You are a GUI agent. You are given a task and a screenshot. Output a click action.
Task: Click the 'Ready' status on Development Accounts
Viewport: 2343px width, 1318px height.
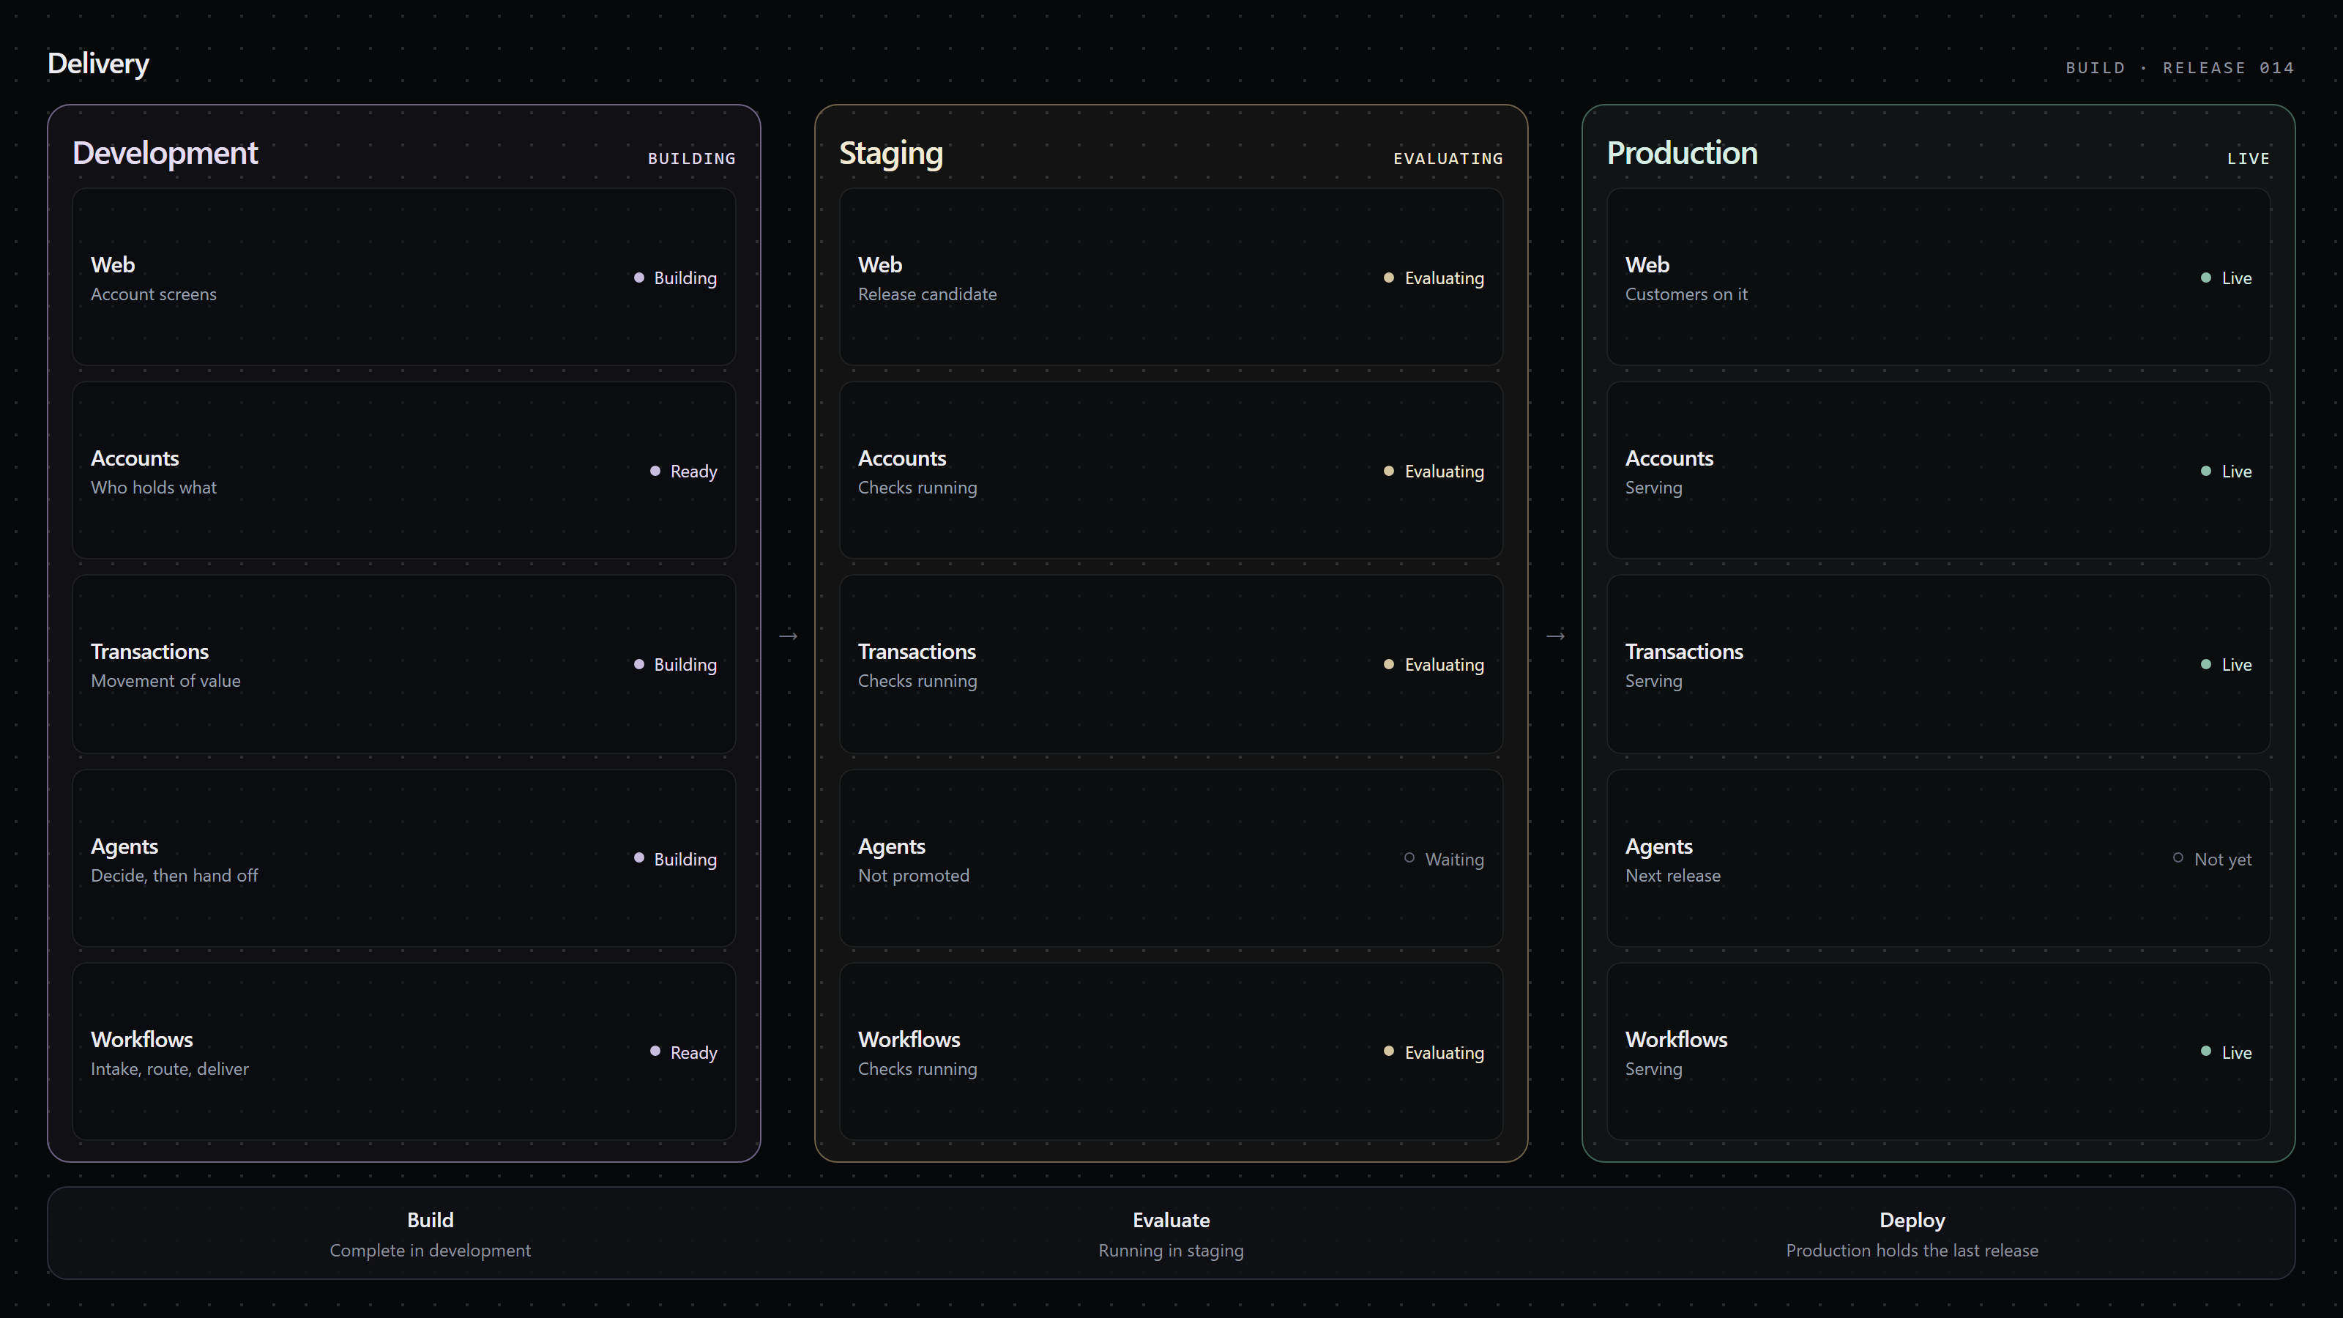coord(684,471)
